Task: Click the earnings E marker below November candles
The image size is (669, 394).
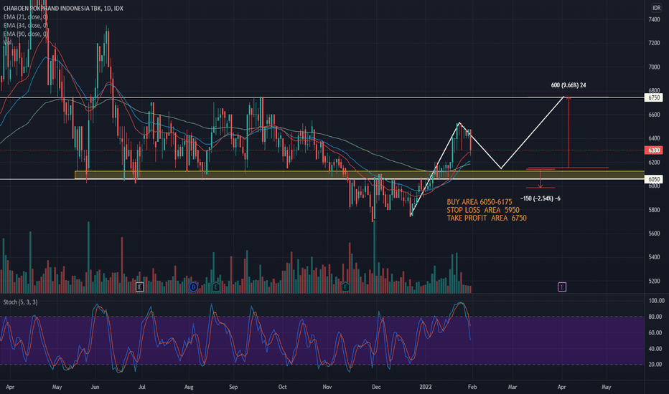Action: (345, 287)
